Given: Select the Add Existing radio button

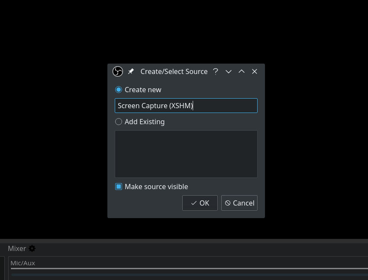Looking at the screenshot, I should (x=118, y=122).
